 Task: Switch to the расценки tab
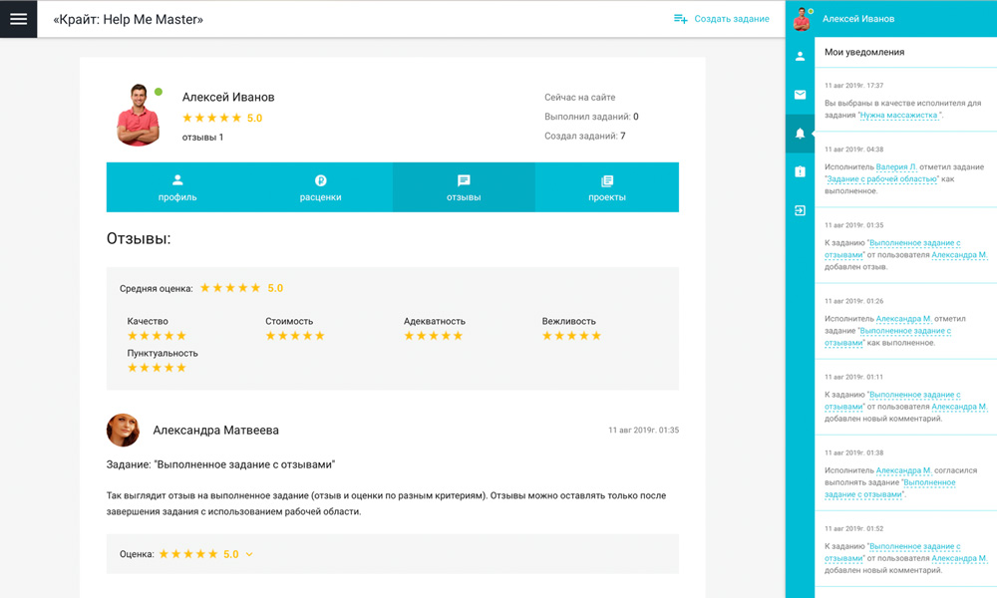[x=320, y=187]
